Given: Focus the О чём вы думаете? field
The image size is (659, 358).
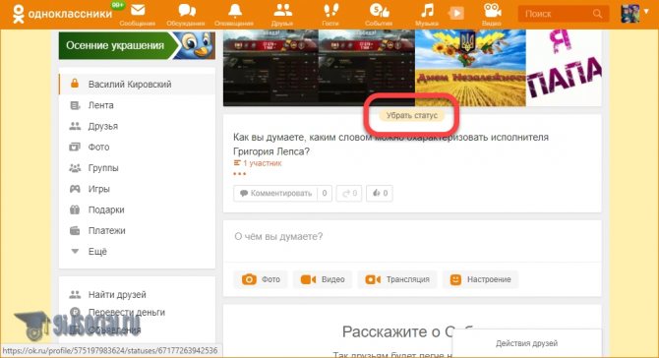Looking at the screenshot, I should coord(412,237).
